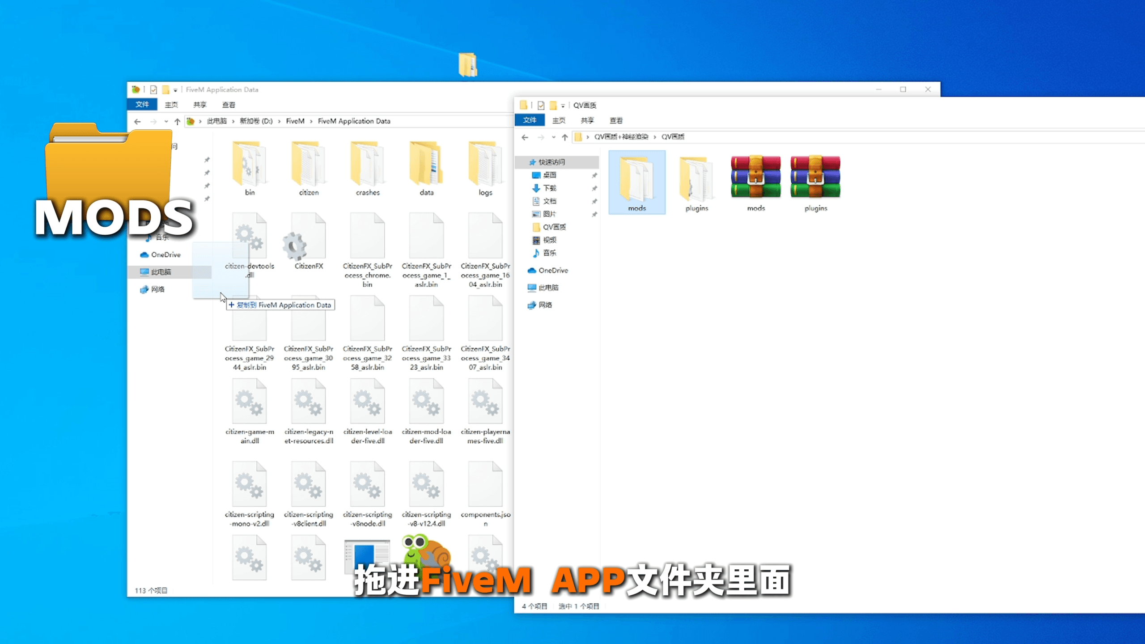
Task: Select the components.json file
Action: click(485, 494)
